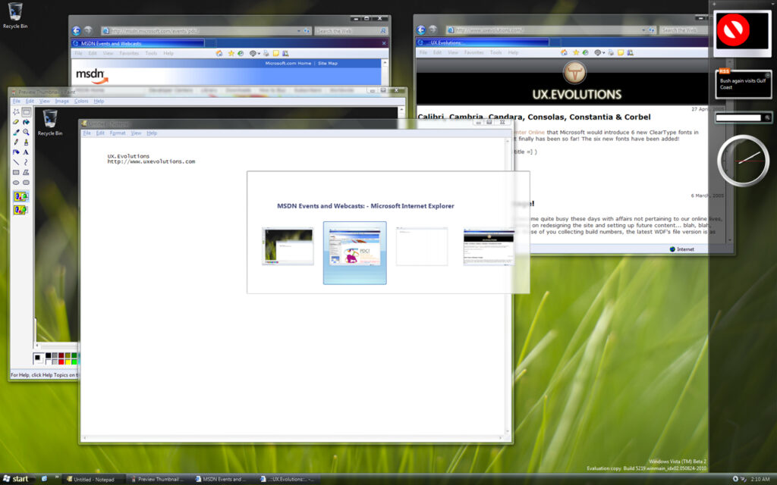Image resolution: width=777 pixels, height=485 pixels.
Task: Select the Free-Form Select tool in Paint
Action: point(16,112)
